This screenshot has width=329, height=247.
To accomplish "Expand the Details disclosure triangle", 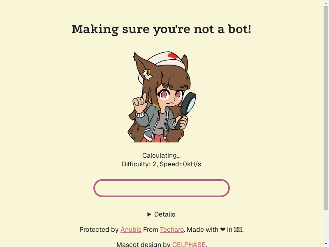I will coord(149,214).
